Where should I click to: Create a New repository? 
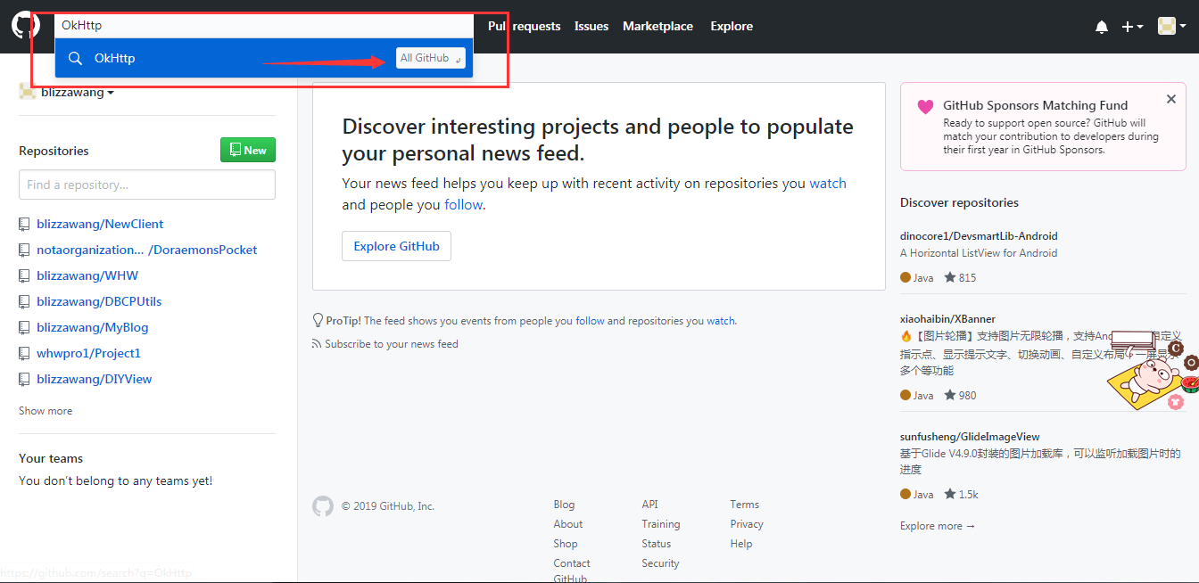coord(248,150)
